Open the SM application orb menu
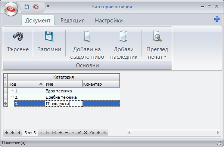This screenshot has height=147, width=224. pos(11,9)
